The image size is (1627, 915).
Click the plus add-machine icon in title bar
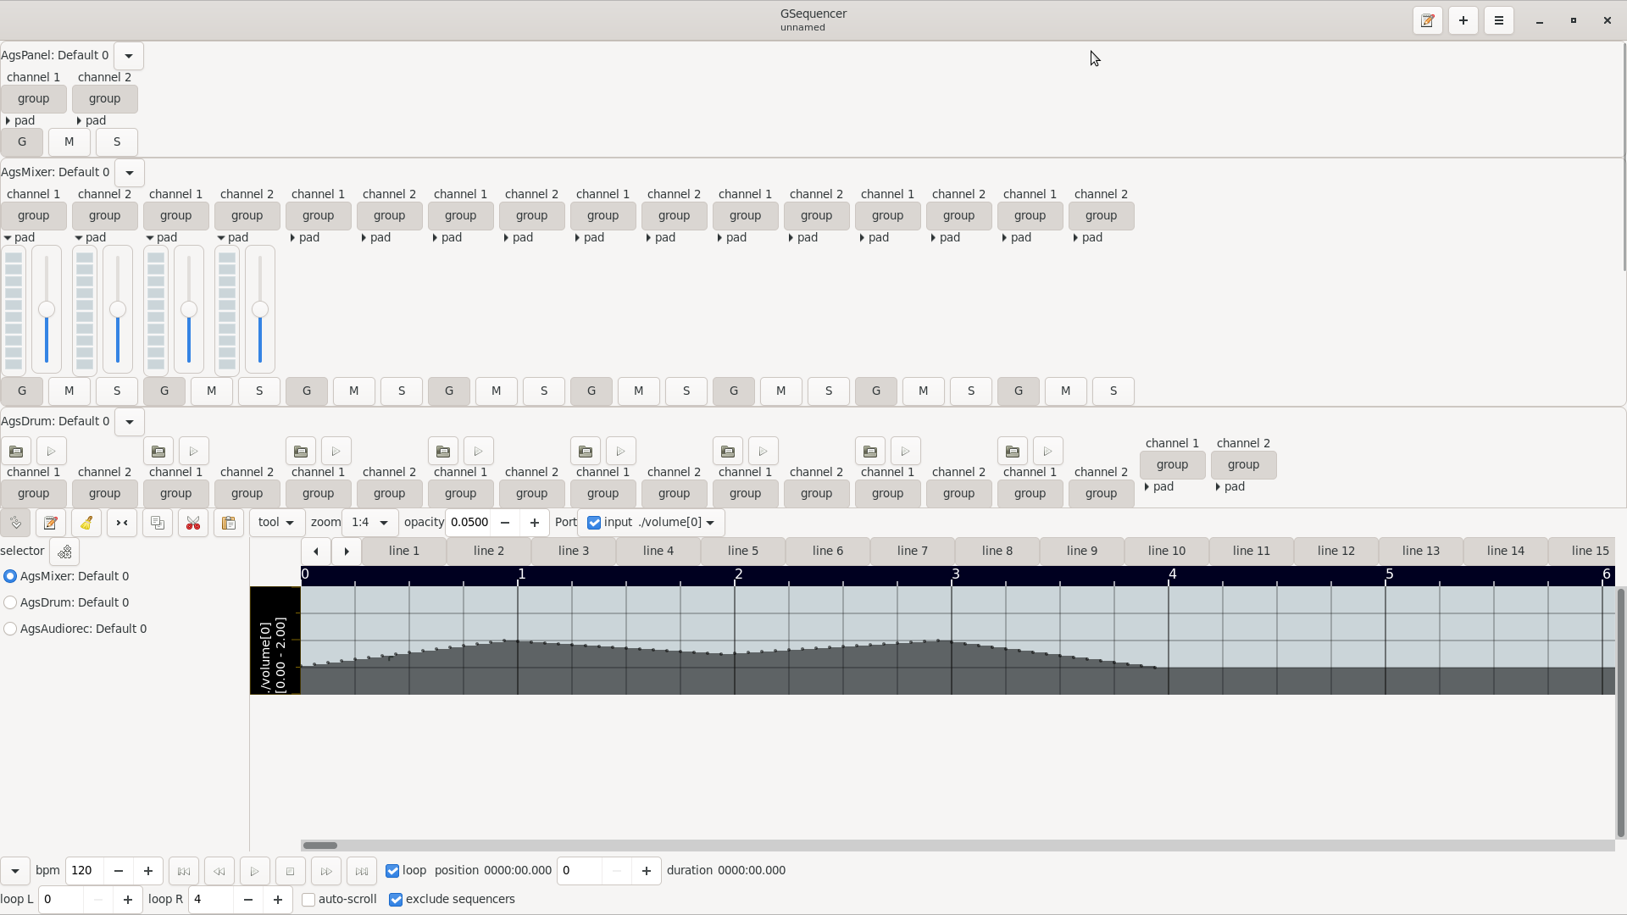tap(1463, 20)
